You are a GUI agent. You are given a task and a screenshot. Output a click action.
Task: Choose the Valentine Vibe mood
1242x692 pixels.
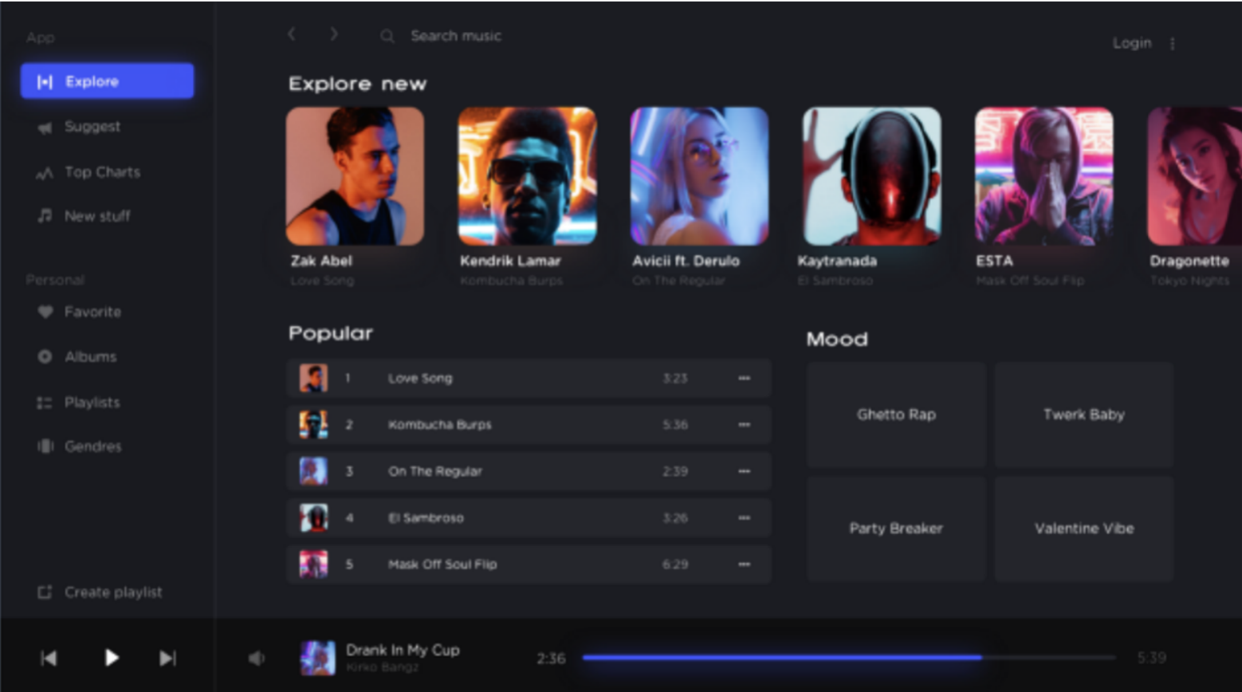click(x=1084, y=529)
